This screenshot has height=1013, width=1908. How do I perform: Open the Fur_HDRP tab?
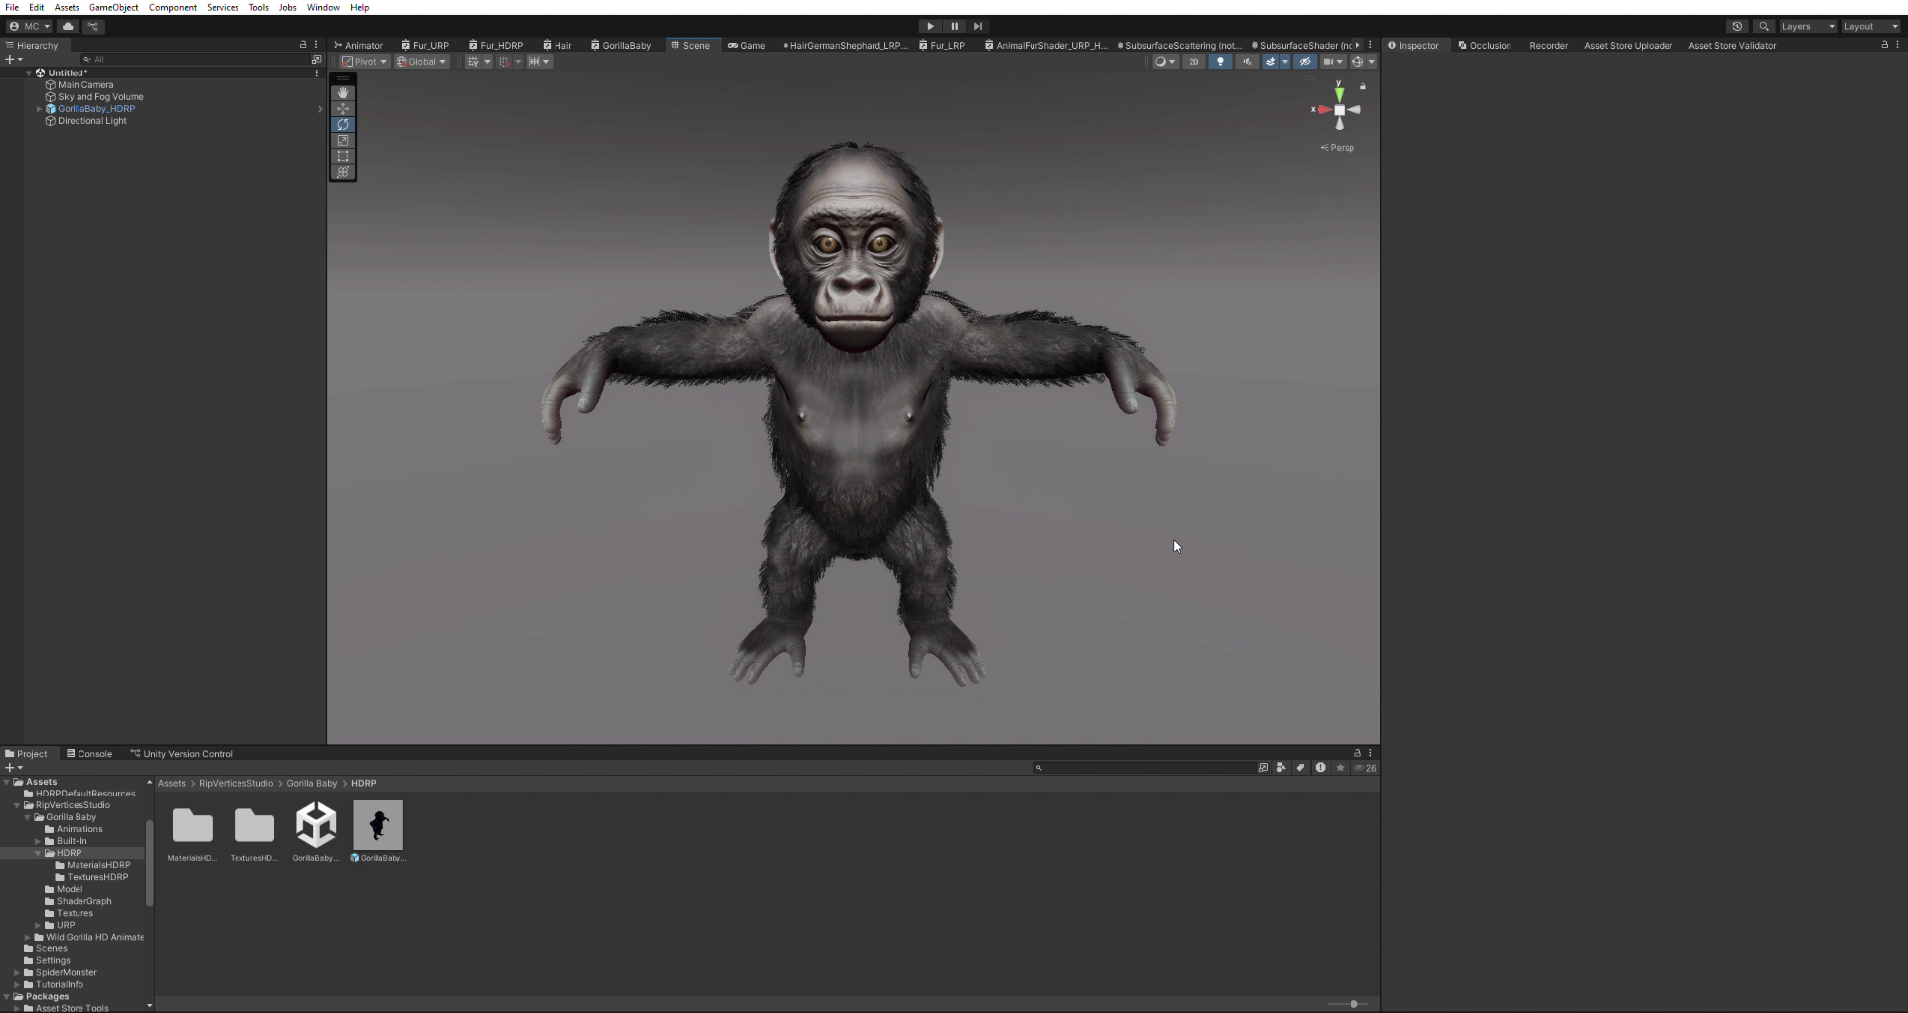point(496,45)
